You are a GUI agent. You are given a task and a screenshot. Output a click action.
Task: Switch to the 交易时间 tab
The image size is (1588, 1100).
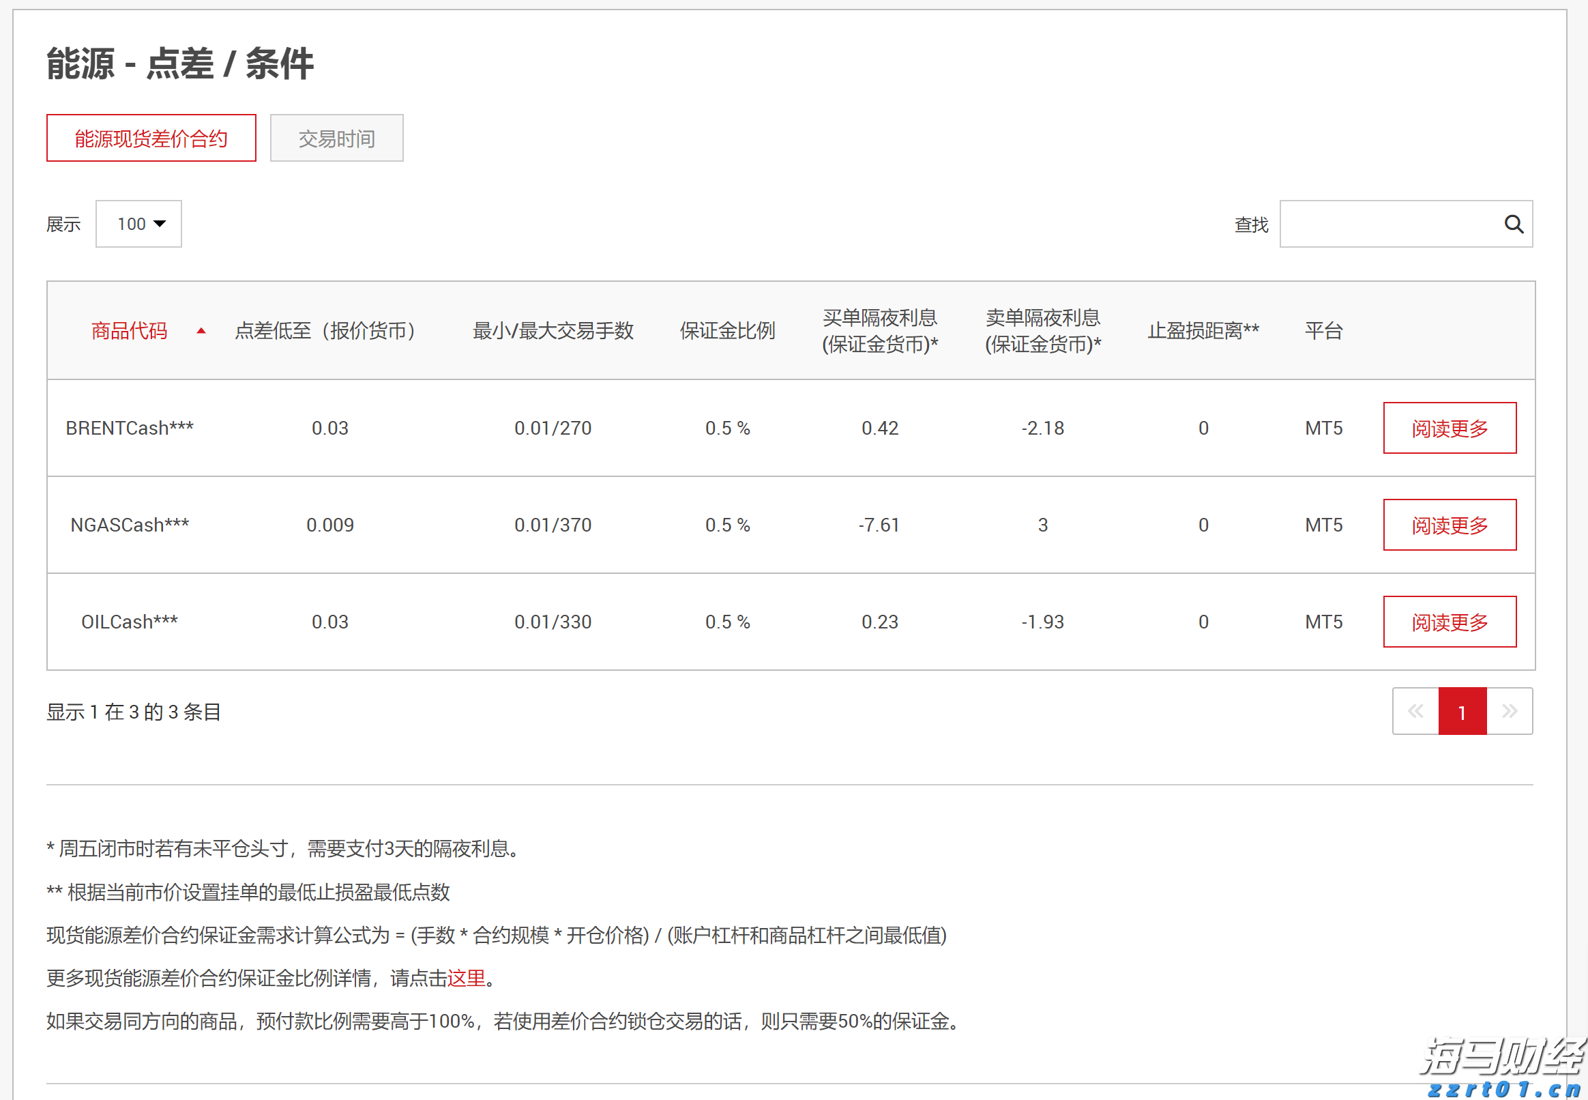point(336,137)
